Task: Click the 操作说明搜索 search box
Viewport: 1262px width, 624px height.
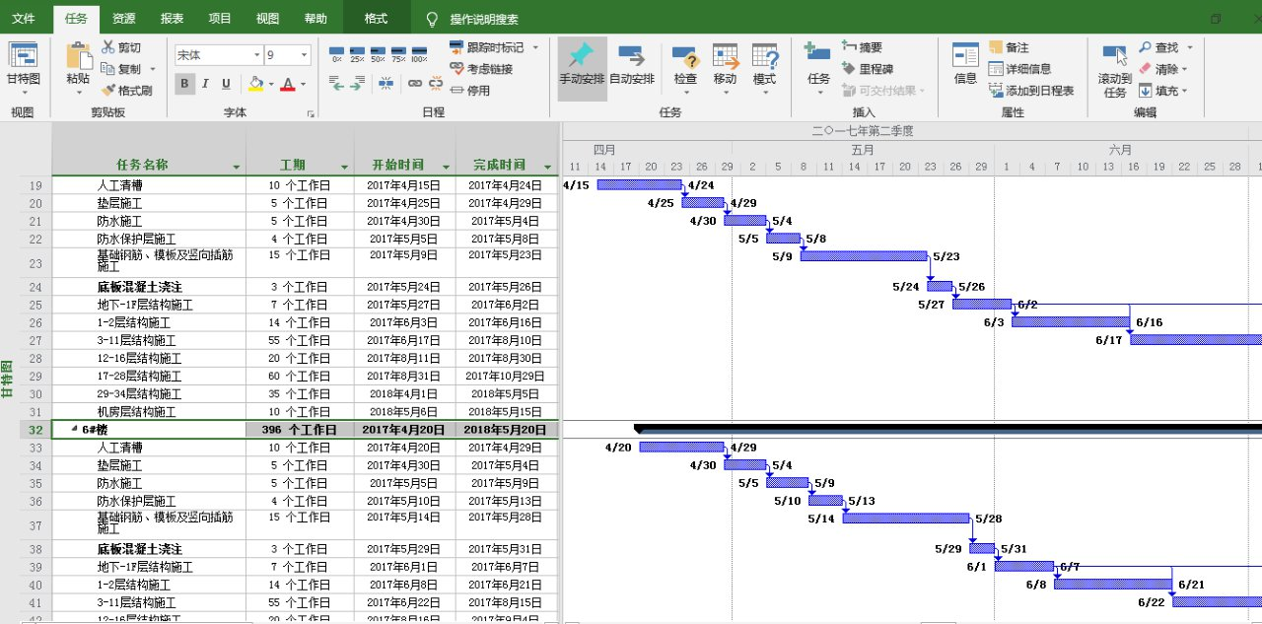Action: click(484, 19)
